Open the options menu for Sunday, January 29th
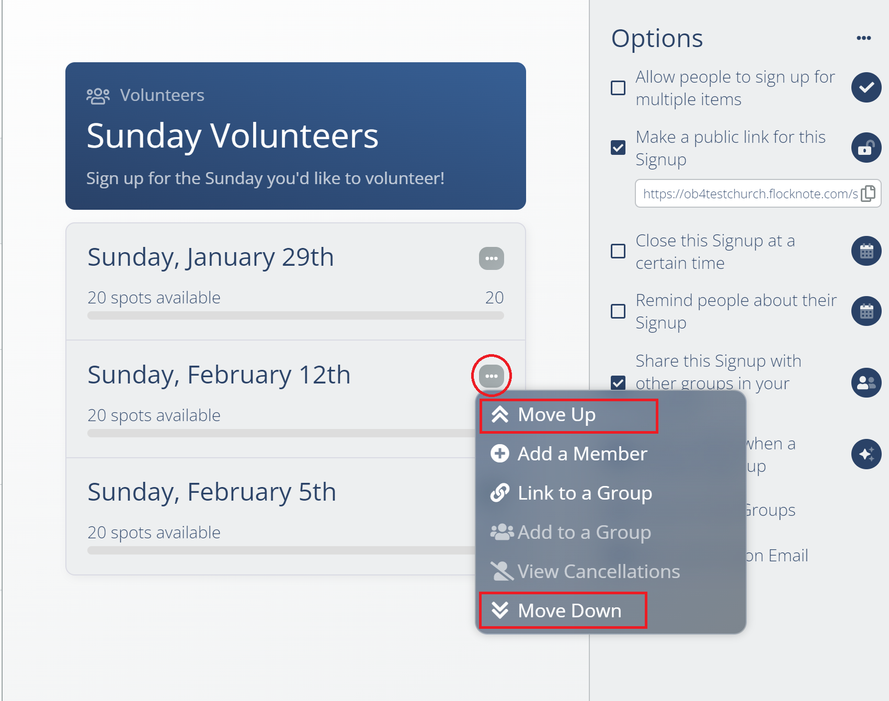The height and width of the screenshot is (701, 889). pyautogui.click(x=491, y=258)
